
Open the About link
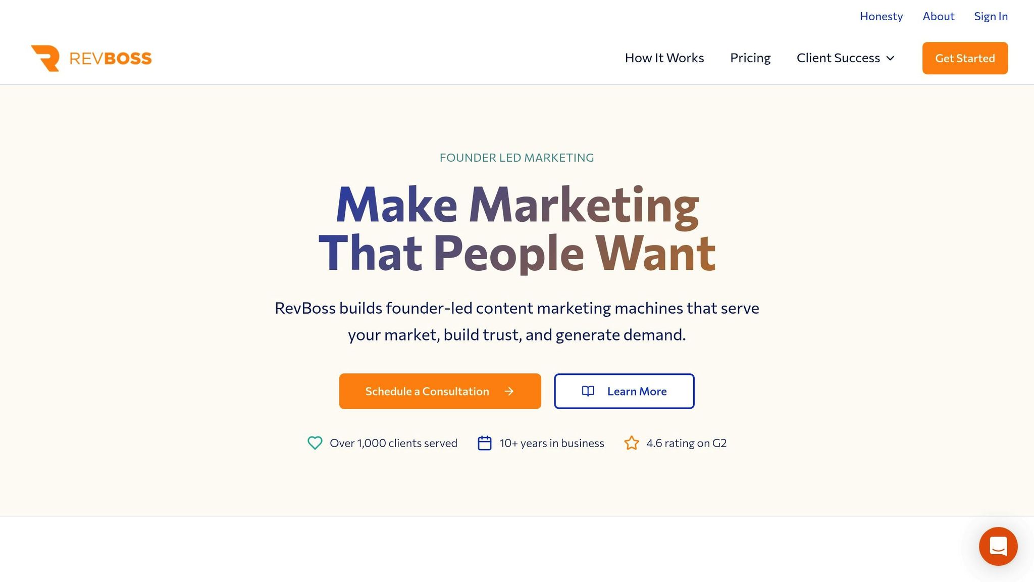point(938,16)
